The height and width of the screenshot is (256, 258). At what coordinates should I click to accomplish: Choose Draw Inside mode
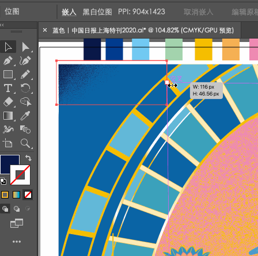tap(28, 208)
